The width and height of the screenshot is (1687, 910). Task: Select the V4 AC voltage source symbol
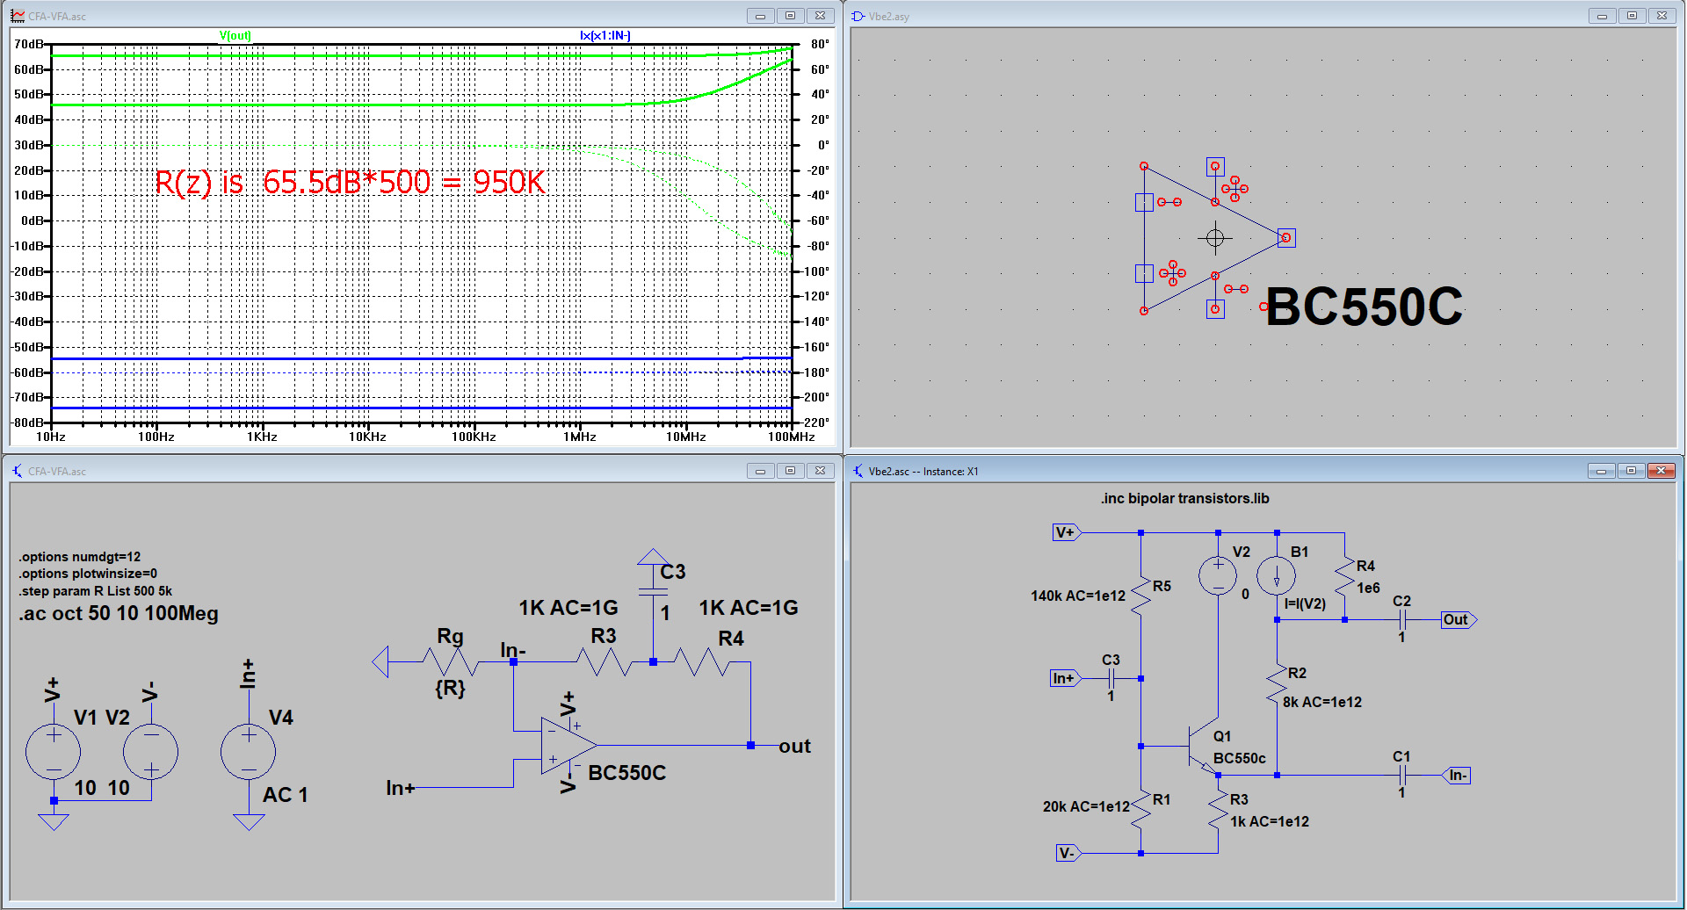click(x=249, y=752)
